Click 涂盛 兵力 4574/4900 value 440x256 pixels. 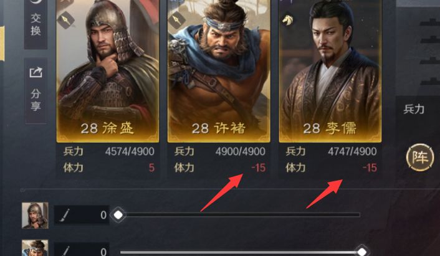[130, 151]
